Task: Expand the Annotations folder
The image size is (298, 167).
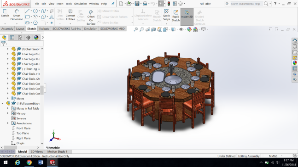Action: [8, 123]
